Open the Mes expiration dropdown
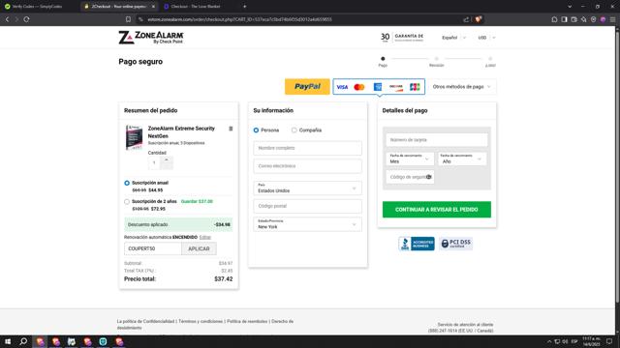This screenshot has height=348, width=620. click(410, 159)
